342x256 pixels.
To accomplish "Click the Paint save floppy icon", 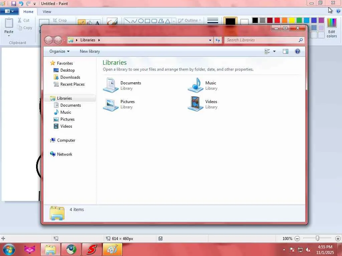I will click(13, 3).
